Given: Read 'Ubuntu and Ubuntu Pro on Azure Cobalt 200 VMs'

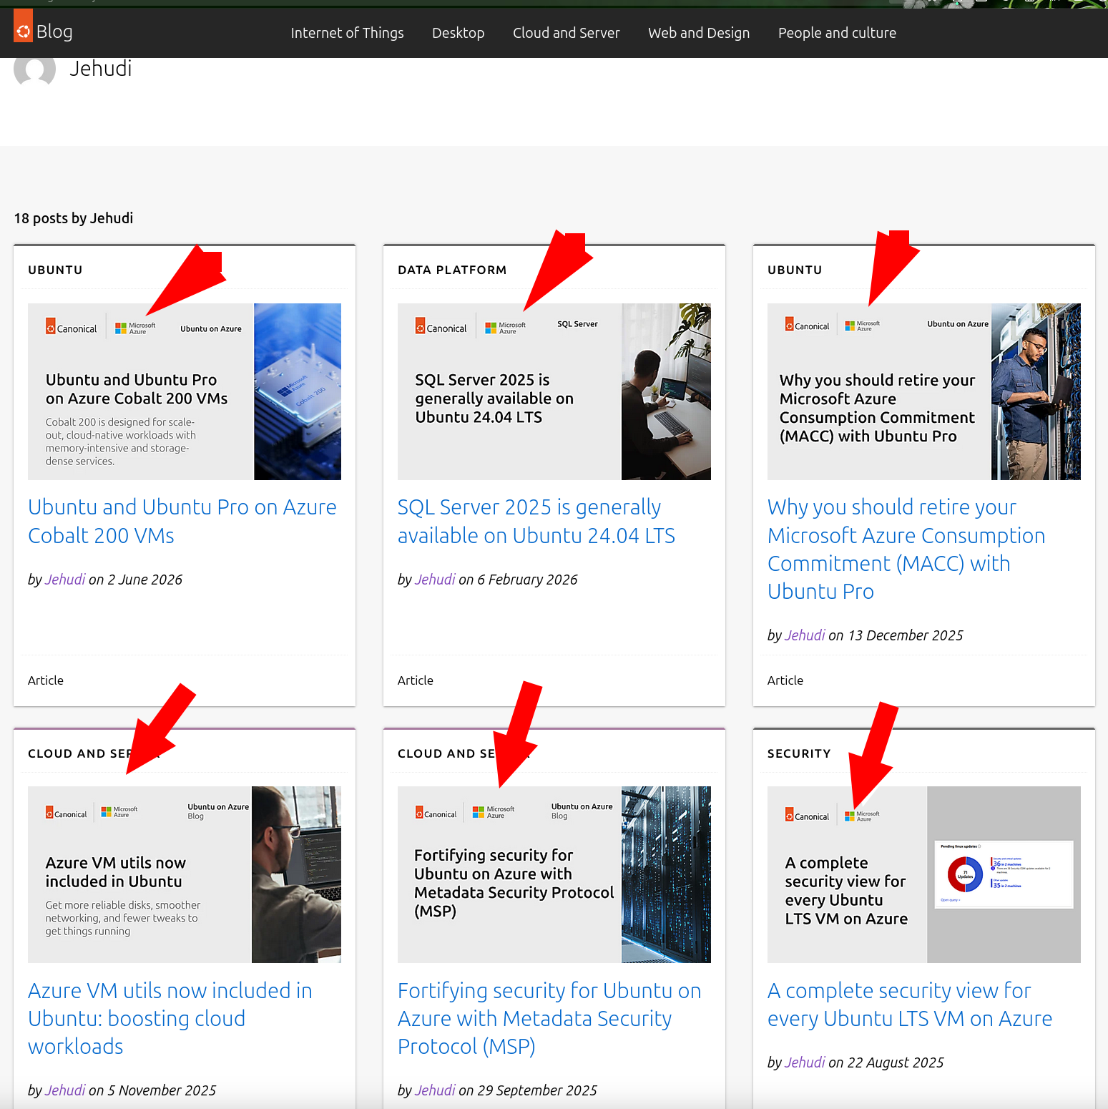Looking at the screenshot, I should click(x=182, y=521).
